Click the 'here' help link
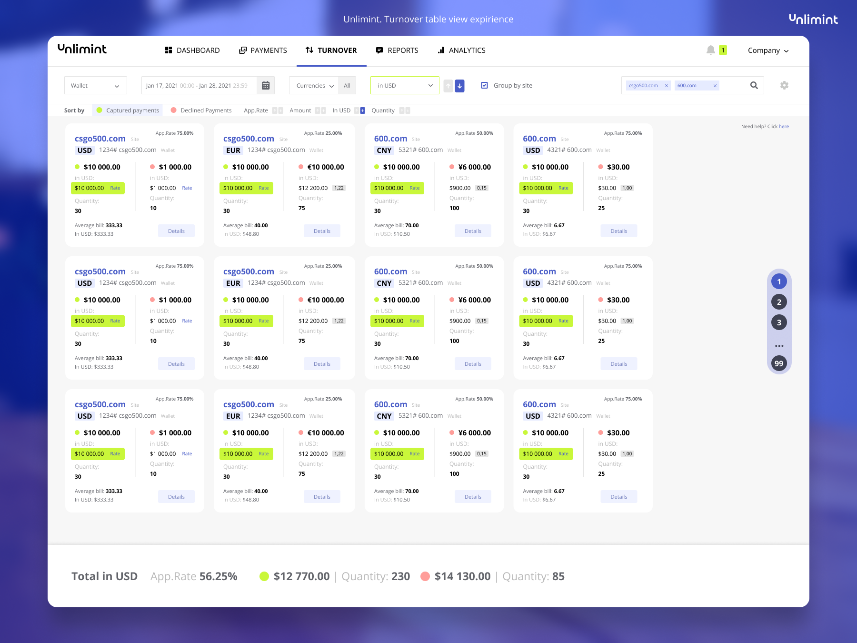Image resolution: width=857 pixels, height=643 pixels. tap(784, 127)
